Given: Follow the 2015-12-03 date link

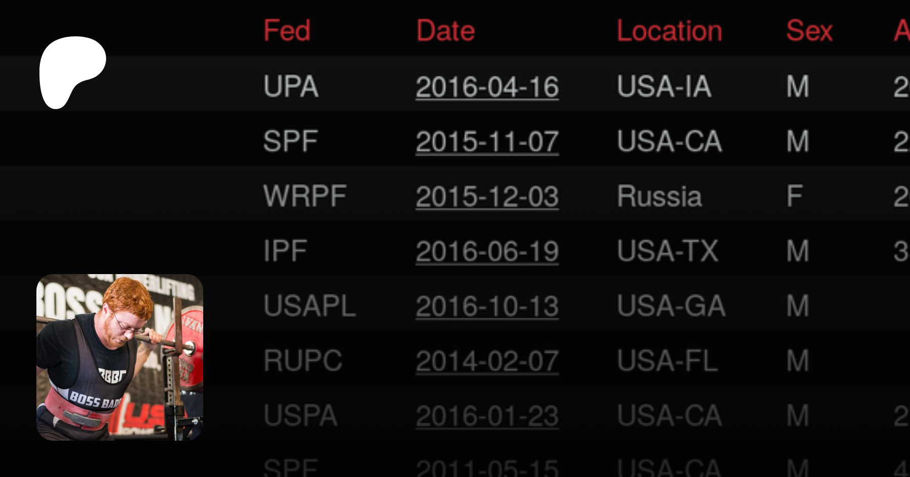Looking at the screenshot, I should pyautogui.click(x=487, y=197).
